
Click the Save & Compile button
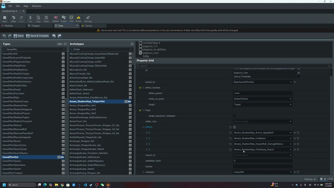37,36
